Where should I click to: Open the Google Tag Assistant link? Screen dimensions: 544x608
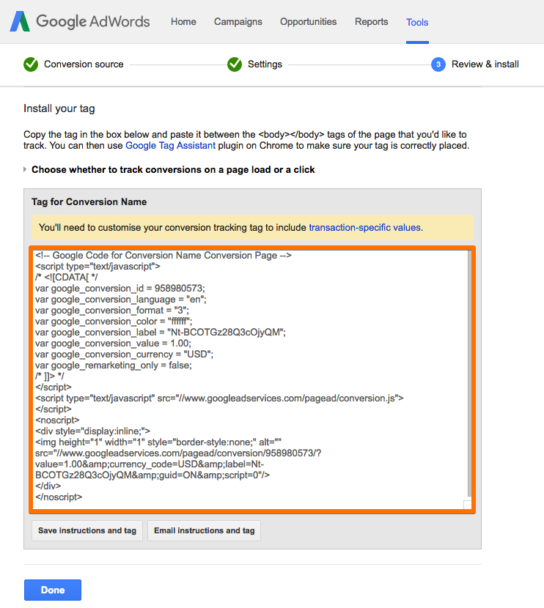170,146
